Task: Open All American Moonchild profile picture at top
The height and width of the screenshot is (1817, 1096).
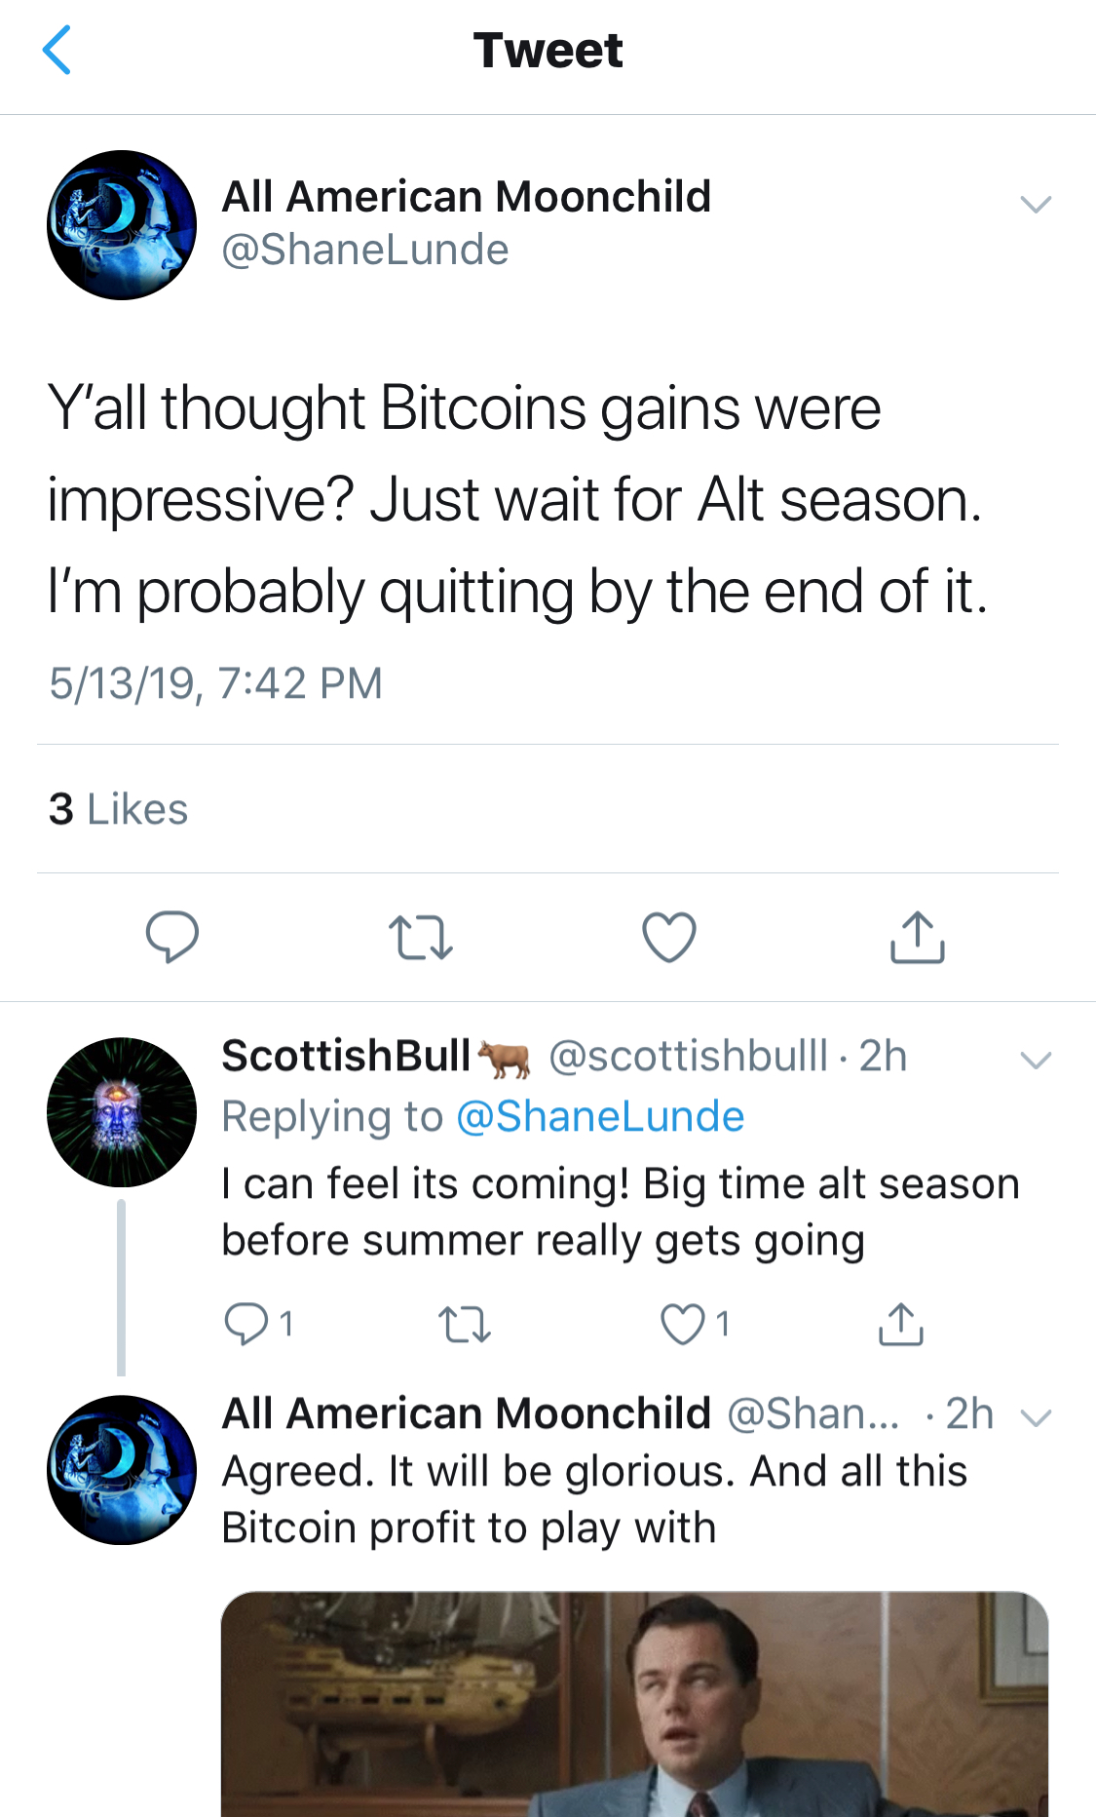Action: [x=122, y=225]
